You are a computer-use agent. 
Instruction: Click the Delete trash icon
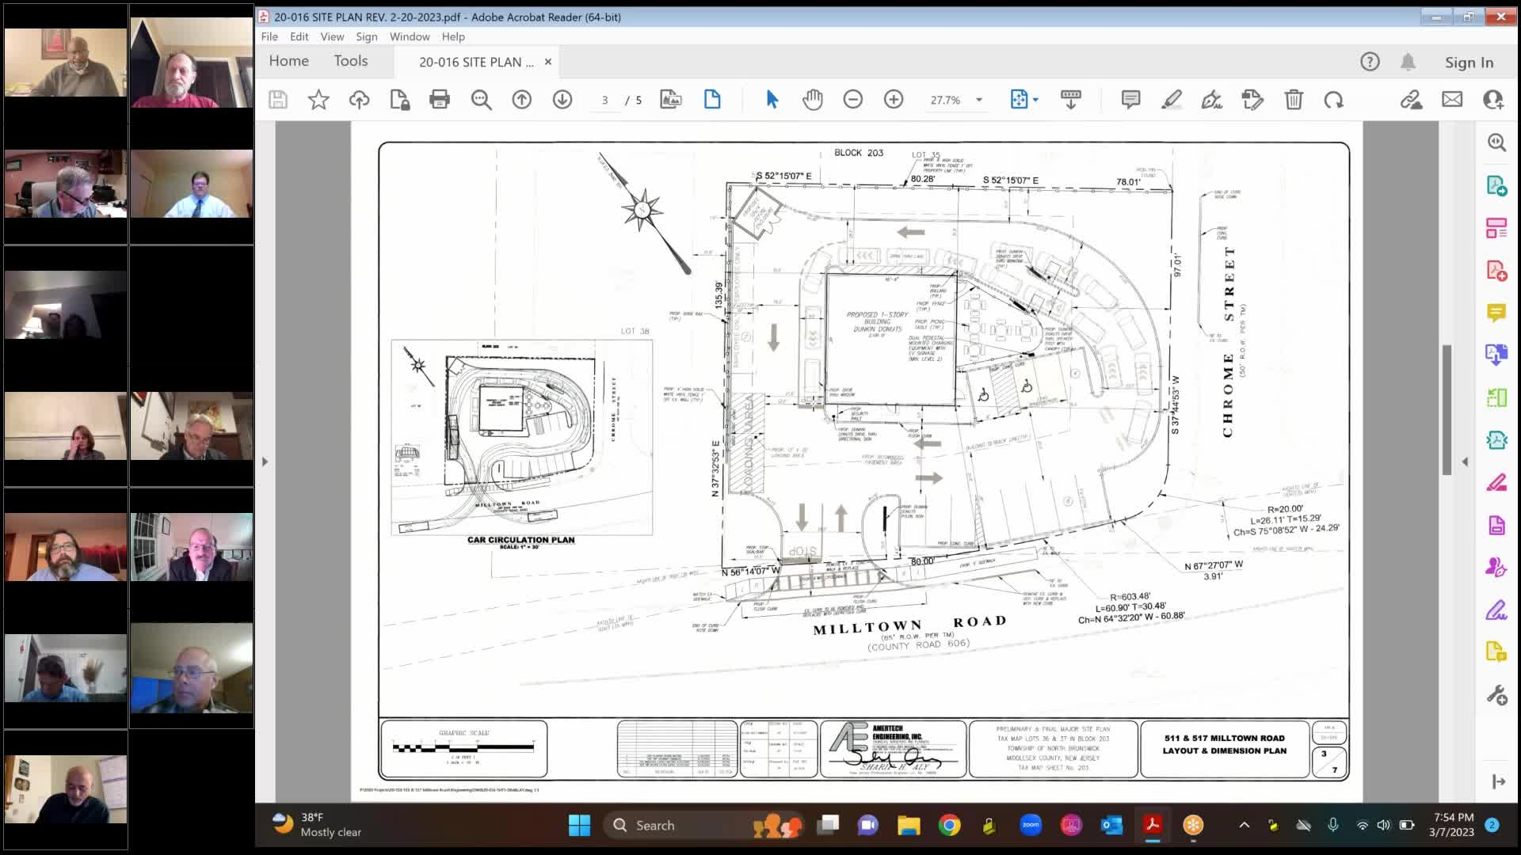(1294, 100)
